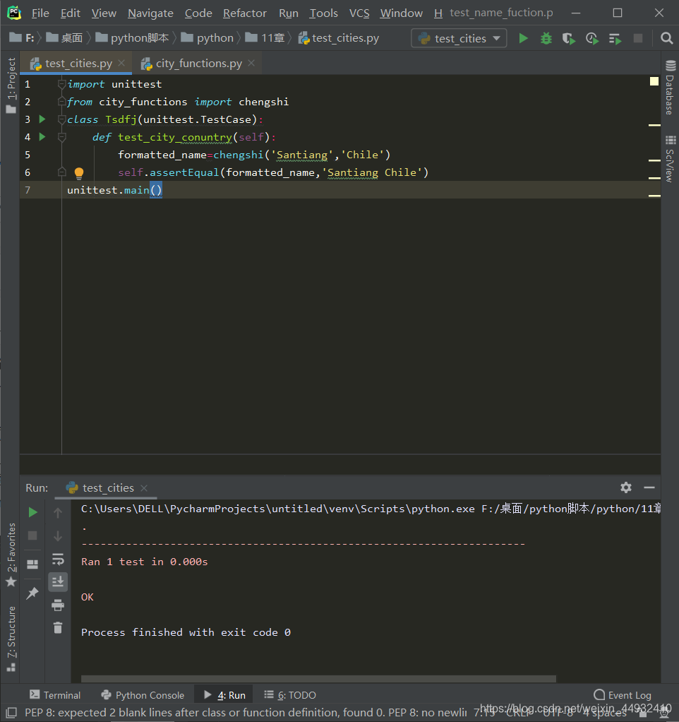679x722 pixels.
Task: Click the PyCharm logo icon
Action: click(14, 13)
